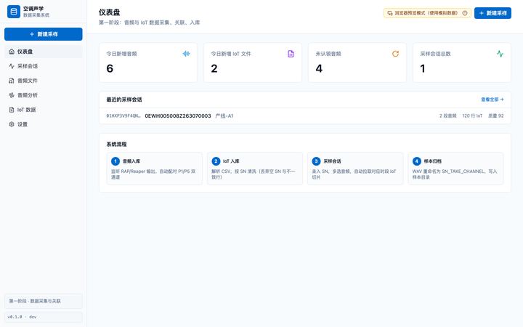Open the 音频文件 sidebar item

(x=44, y=81)
